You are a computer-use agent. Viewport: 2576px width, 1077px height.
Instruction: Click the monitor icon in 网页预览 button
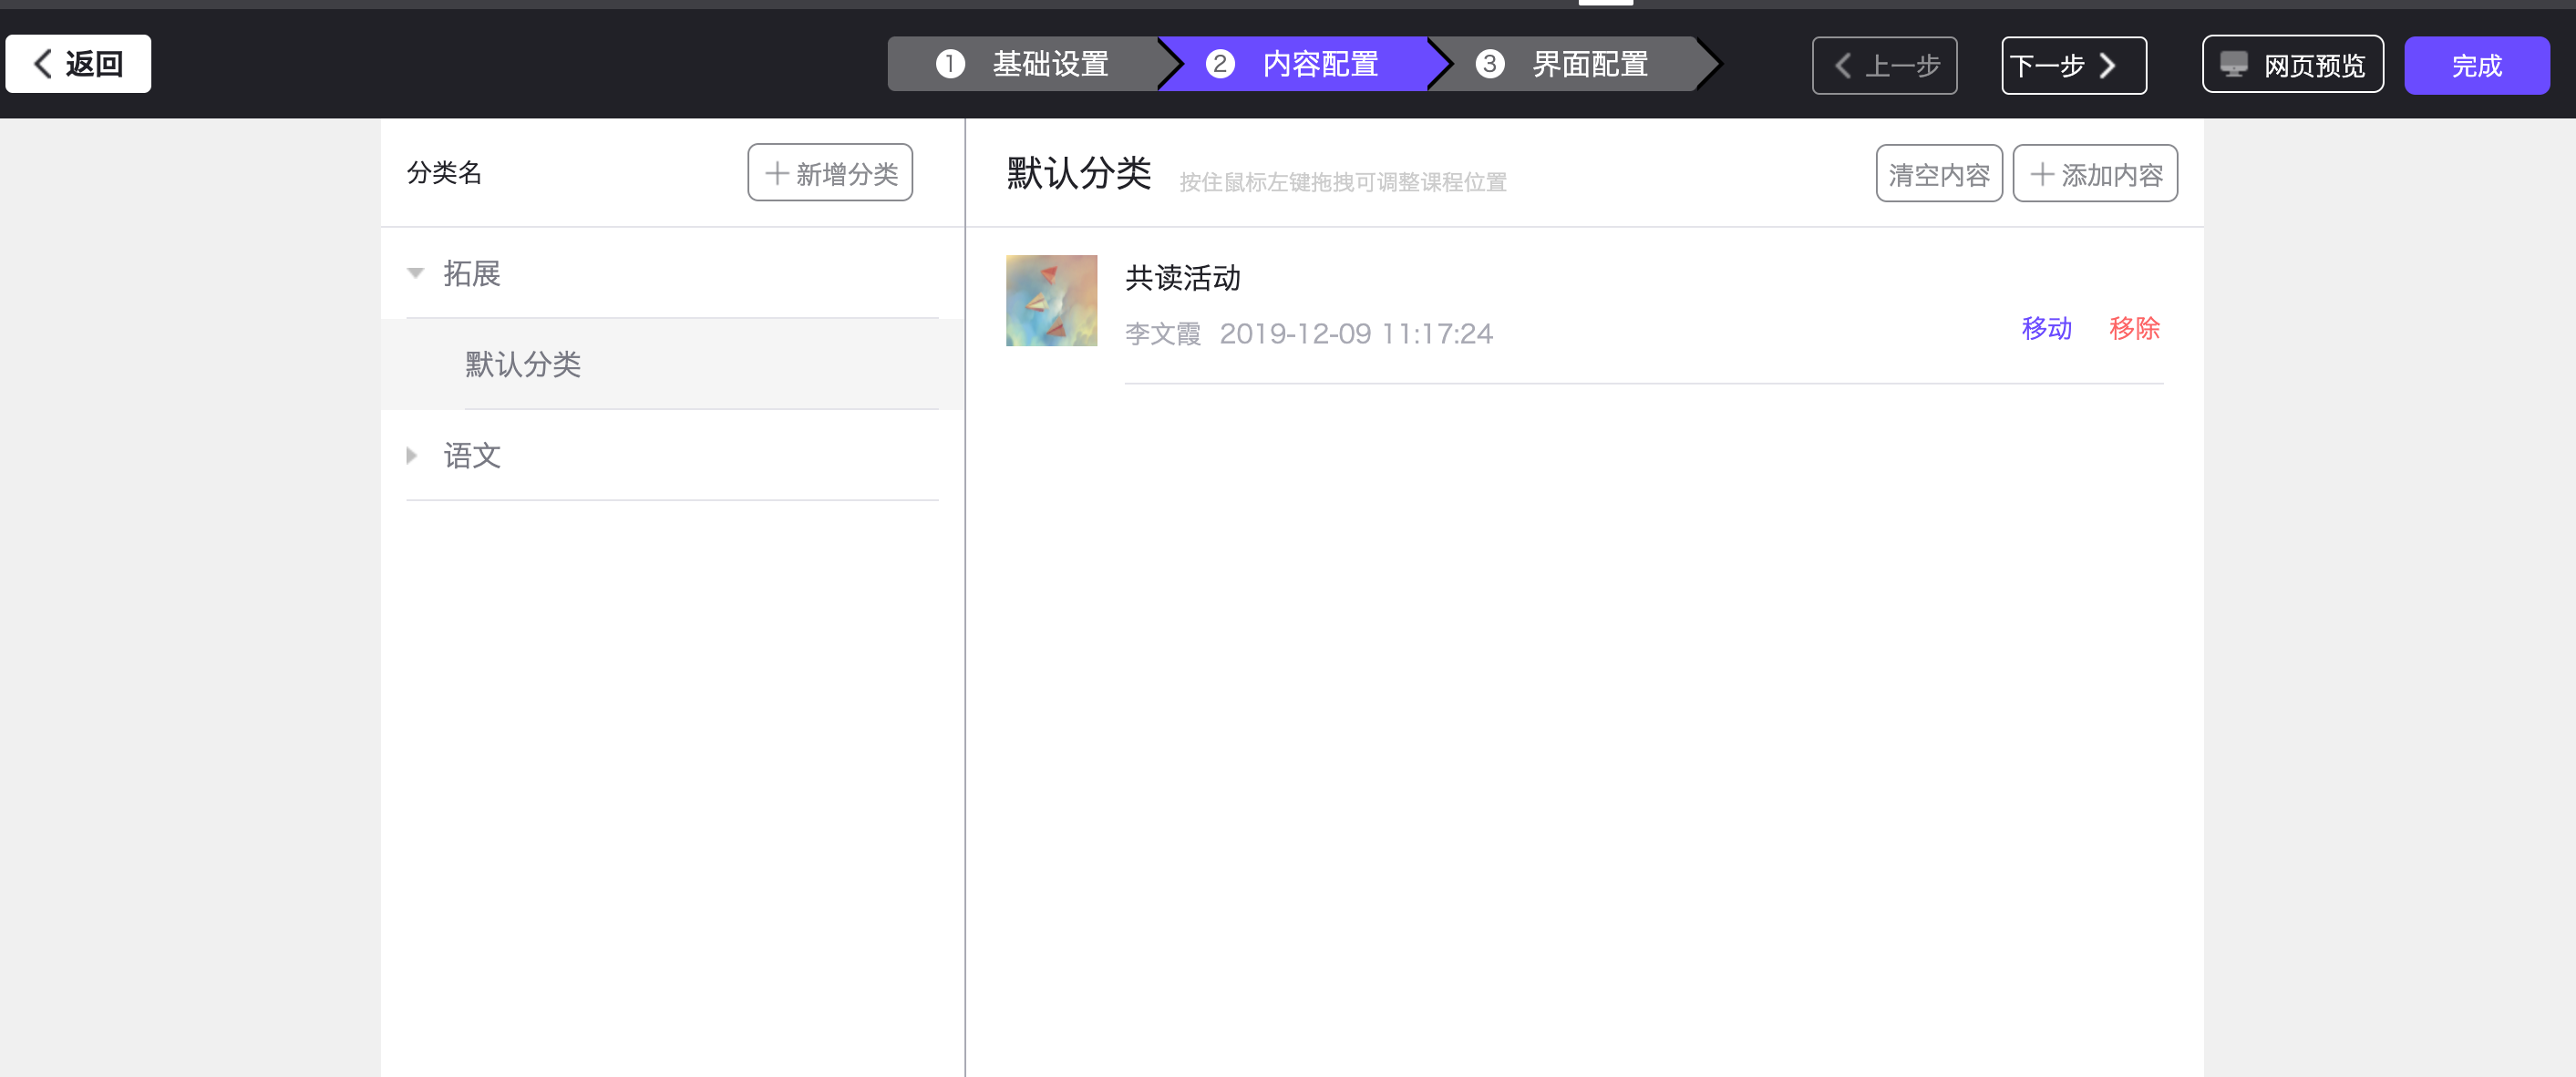pos(2233,65)
